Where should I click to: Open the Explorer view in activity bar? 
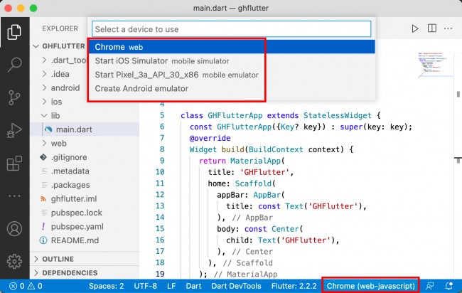(x=14, y=32)
